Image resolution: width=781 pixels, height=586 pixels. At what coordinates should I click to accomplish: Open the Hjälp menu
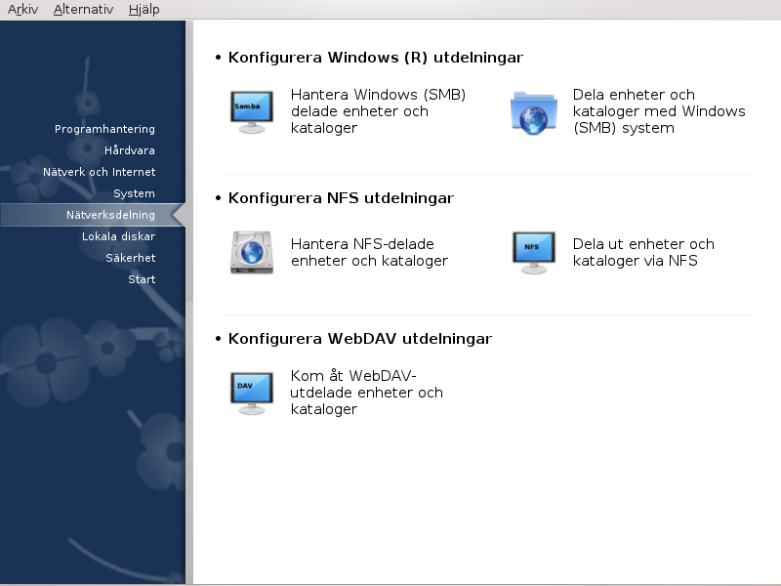144,10
